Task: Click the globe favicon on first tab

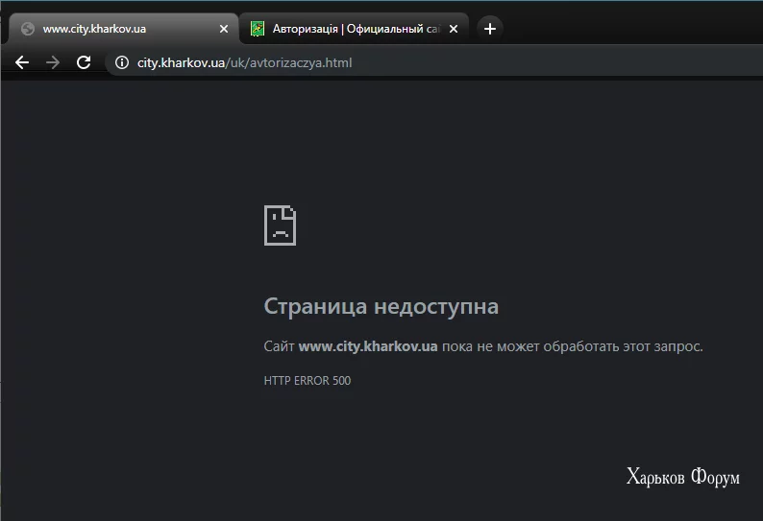Action: pyautogui.click(x=28, y=29)
